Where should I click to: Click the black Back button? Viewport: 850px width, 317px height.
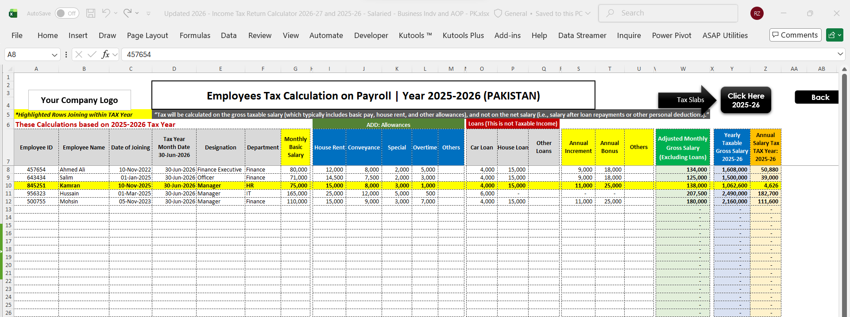pos(817,97)
